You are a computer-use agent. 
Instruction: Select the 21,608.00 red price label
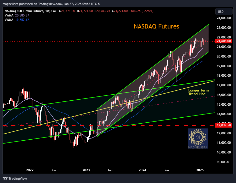pyautogui.click(x=224, y=41)
